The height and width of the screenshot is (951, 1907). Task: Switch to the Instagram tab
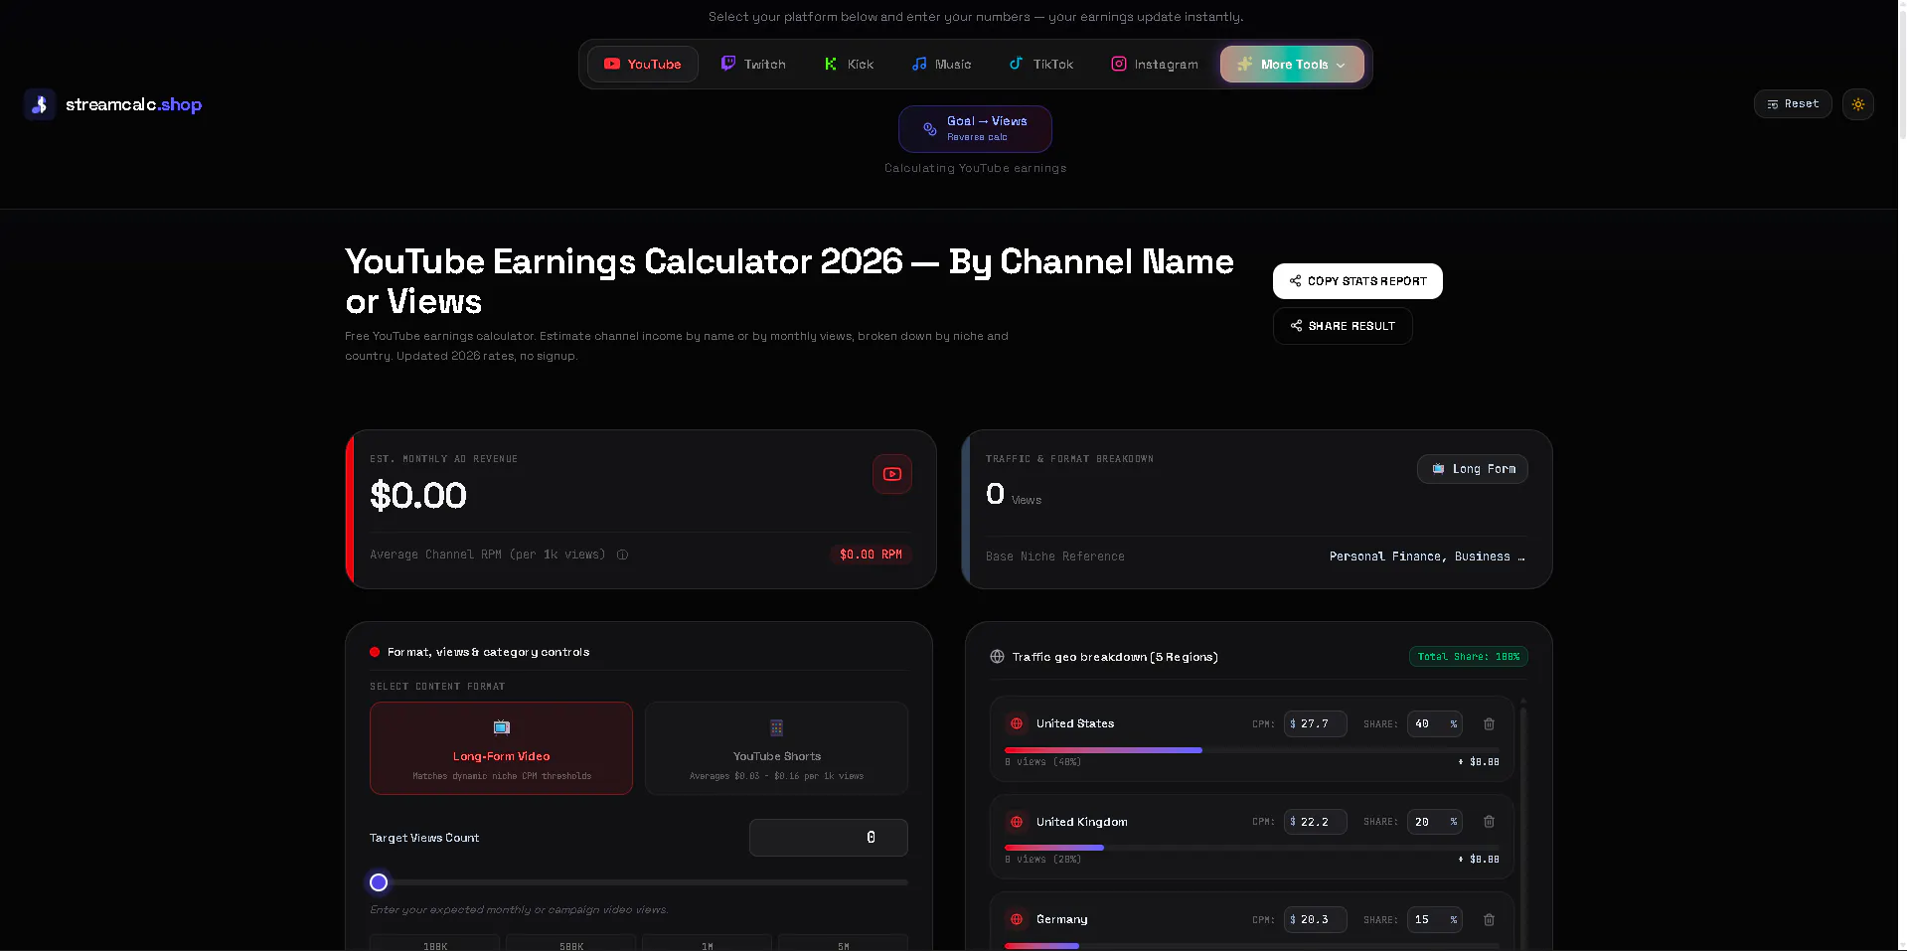[1154, 64]
